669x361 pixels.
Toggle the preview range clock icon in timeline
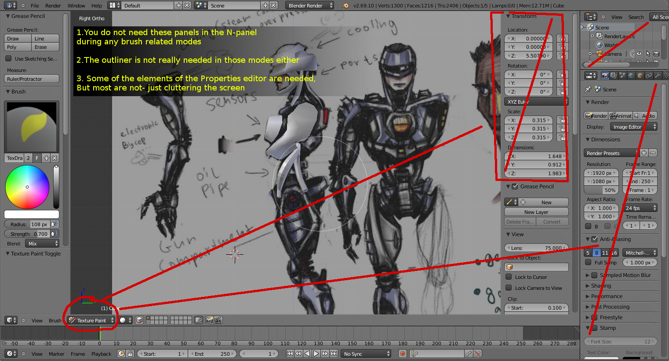[122, 354]
